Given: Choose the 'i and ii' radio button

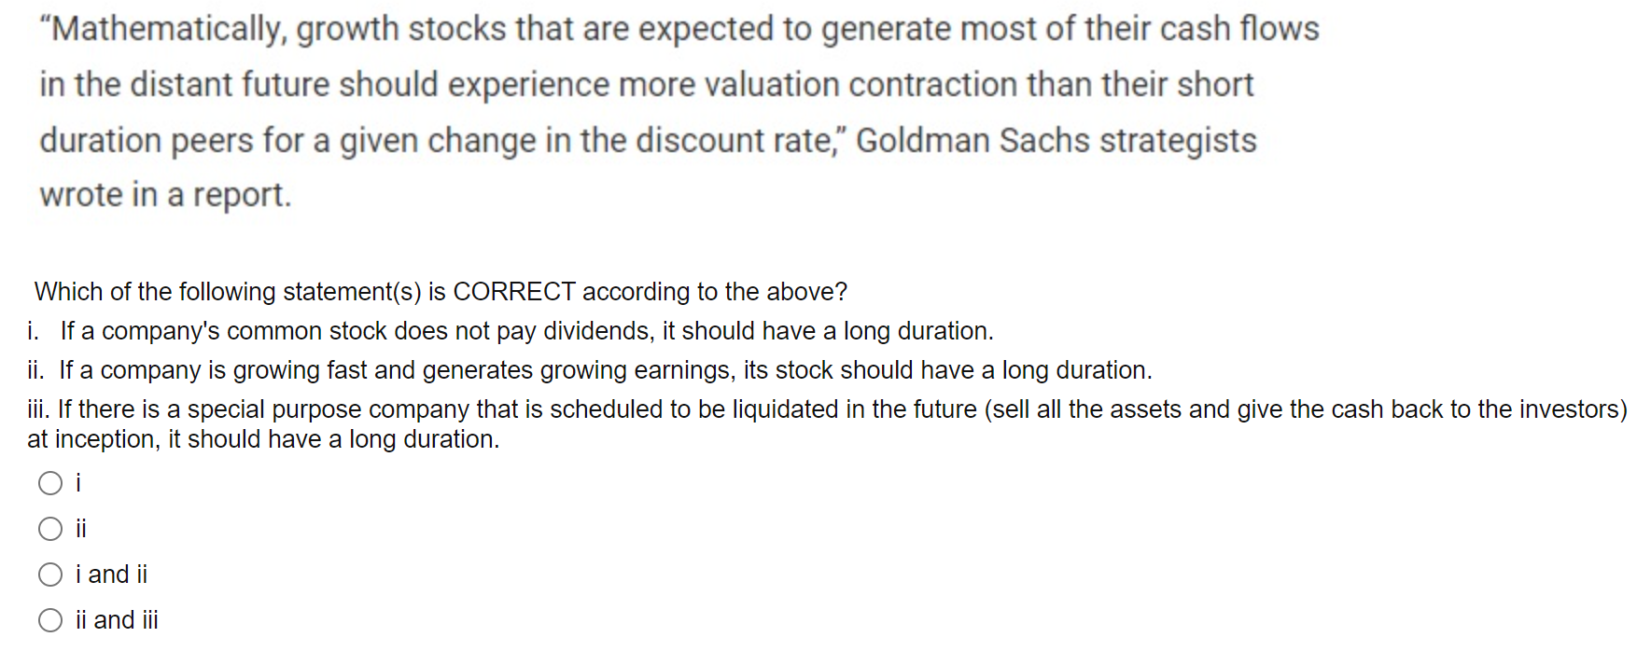Looking at the screenshot, I should [50, 575].
